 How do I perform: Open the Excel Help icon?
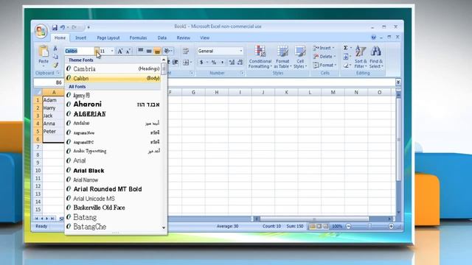373,38
